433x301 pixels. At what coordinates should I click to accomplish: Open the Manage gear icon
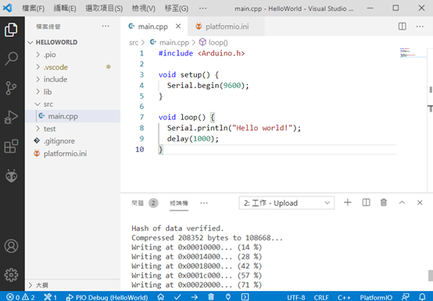point(11,274)
